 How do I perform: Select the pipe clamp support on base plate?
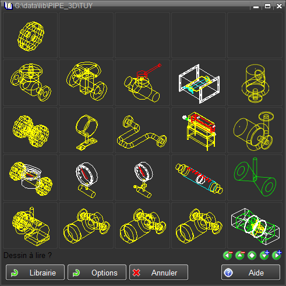[86, 130]
